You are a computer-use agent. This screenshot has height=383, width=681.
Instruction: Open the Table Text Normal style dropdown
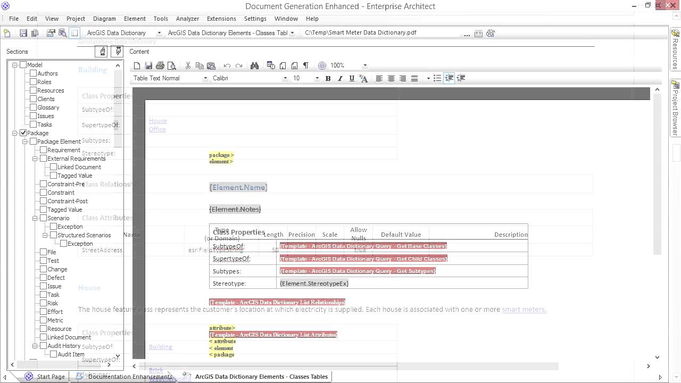pos(205,78)
